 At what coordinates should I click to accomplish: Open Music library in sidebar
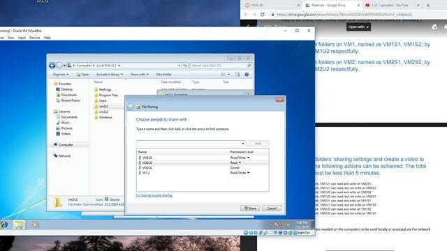pyautogui.click(x=63, y=123)
